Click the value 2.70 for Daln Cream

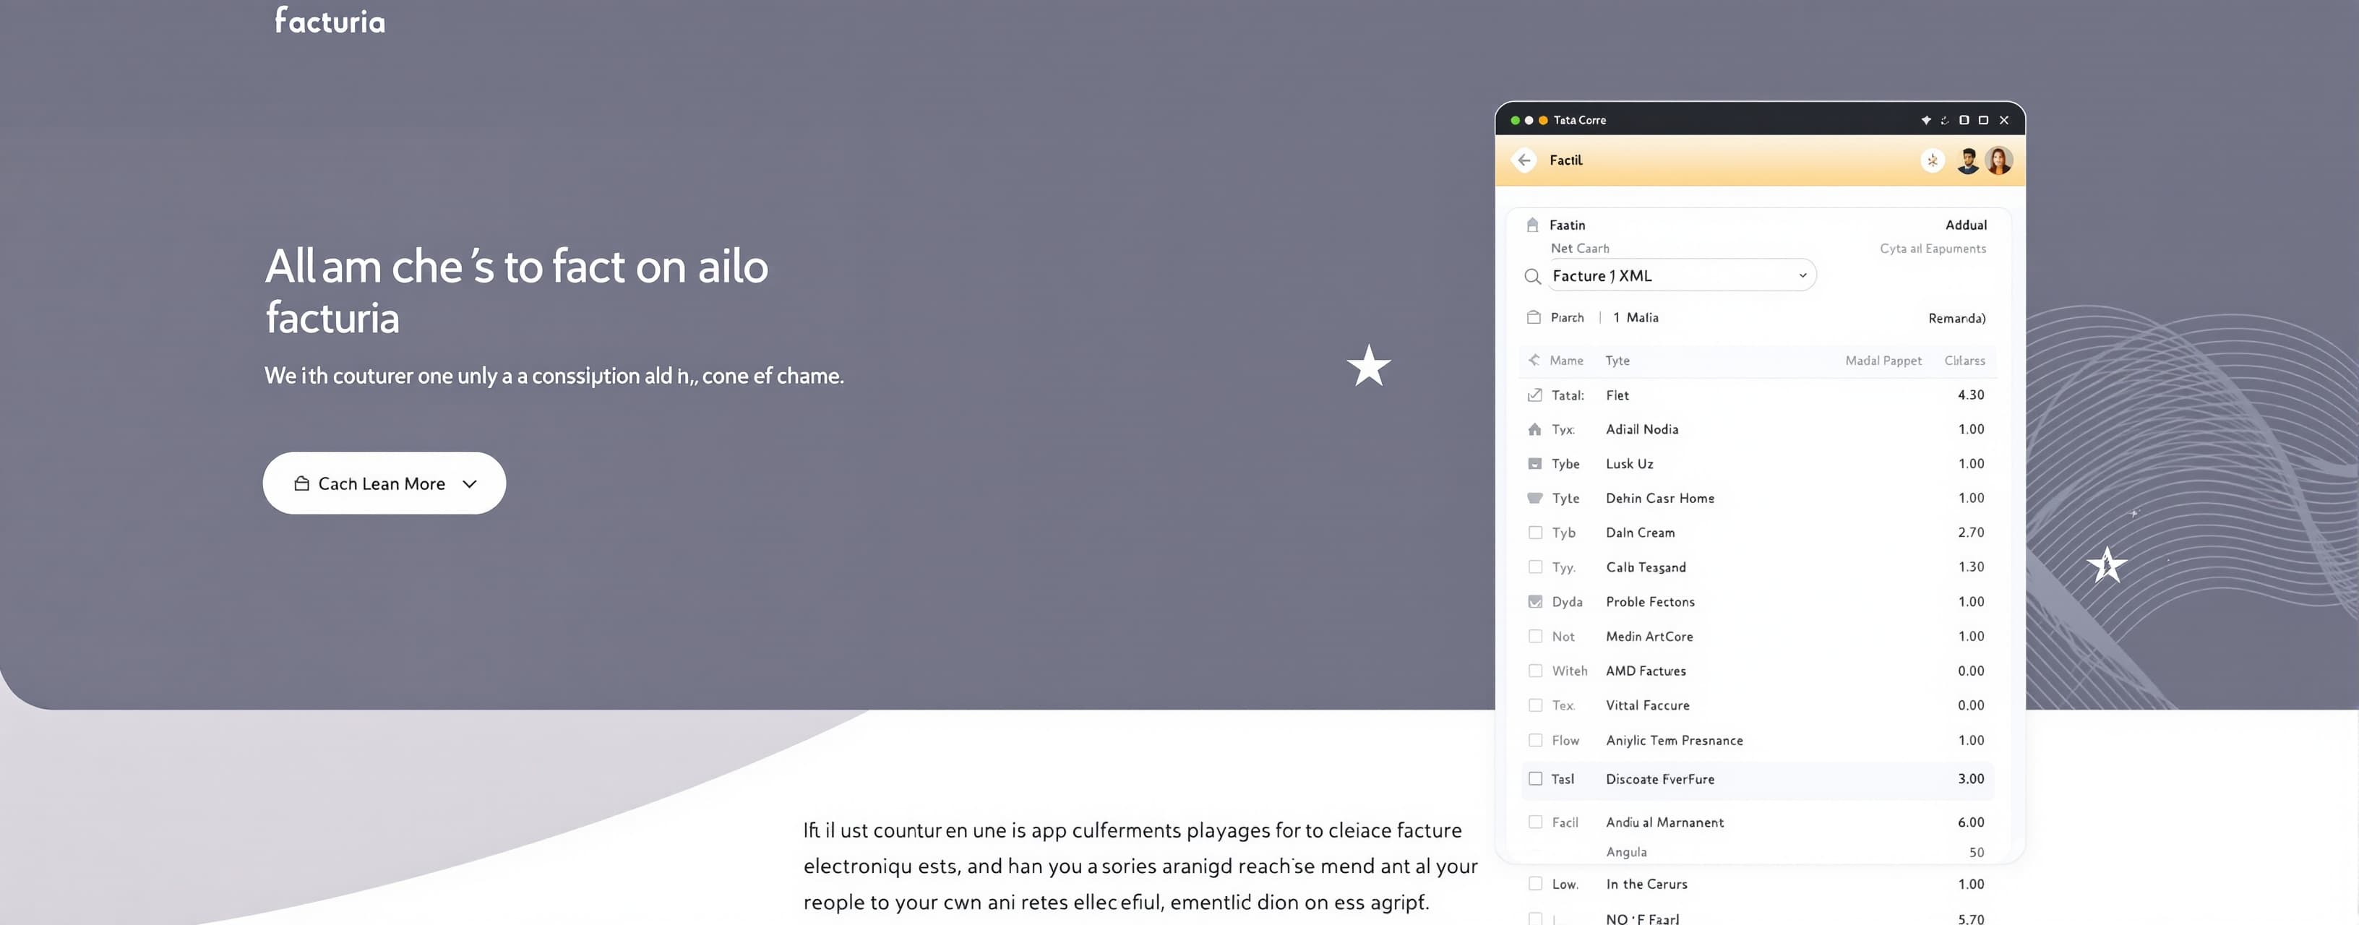pos(1971,532)
